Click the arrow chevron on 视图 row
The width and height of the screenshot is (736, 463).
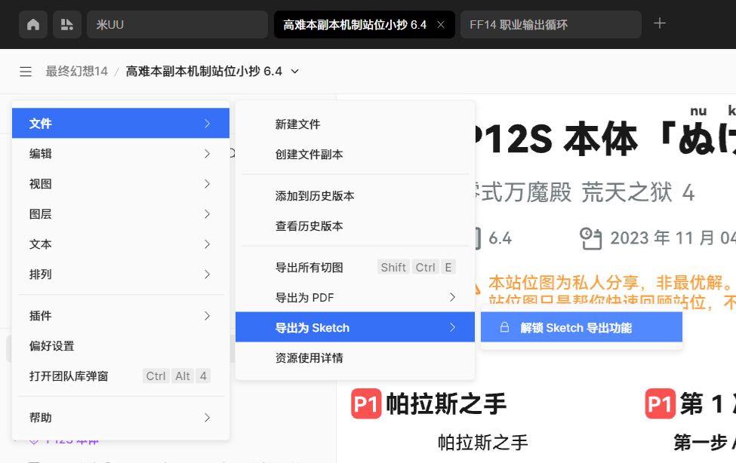point(207,184)
